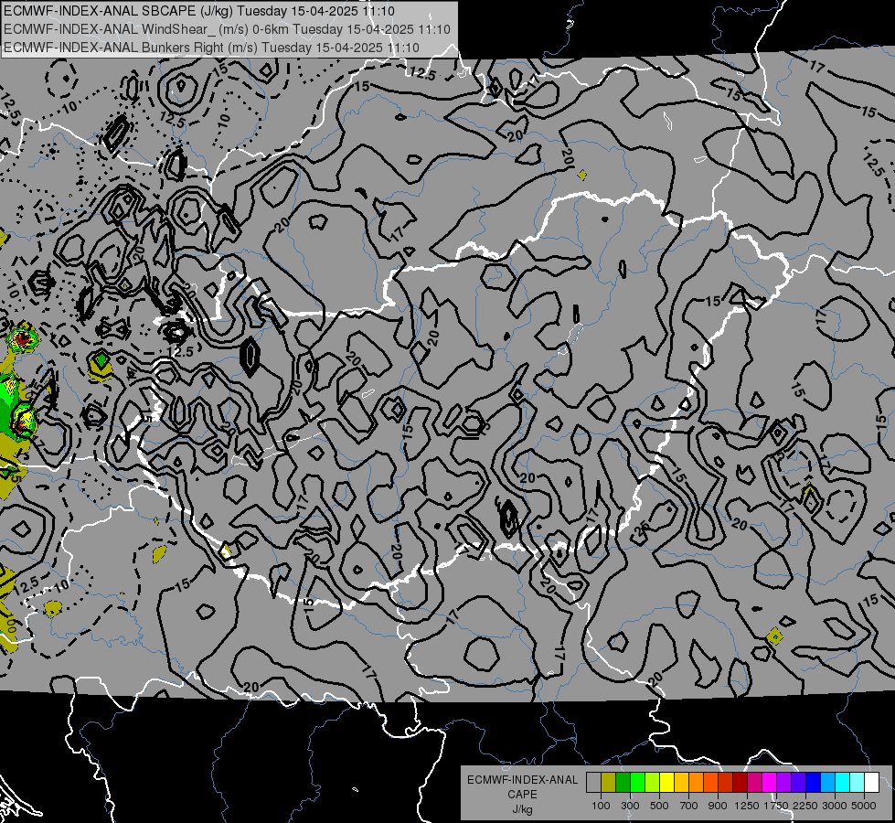Select the pure yellow legend swatch
The height and width of the screenshot is (823, 895).
(x=666, y=783)
